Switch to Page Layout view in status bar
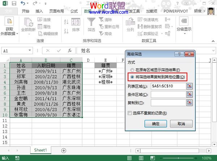 click(x=141, y=158)
